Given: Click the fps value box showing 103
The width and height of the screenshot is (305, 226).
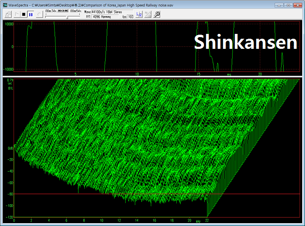Looking at the screenshot, I should click(x=131, y=17).
